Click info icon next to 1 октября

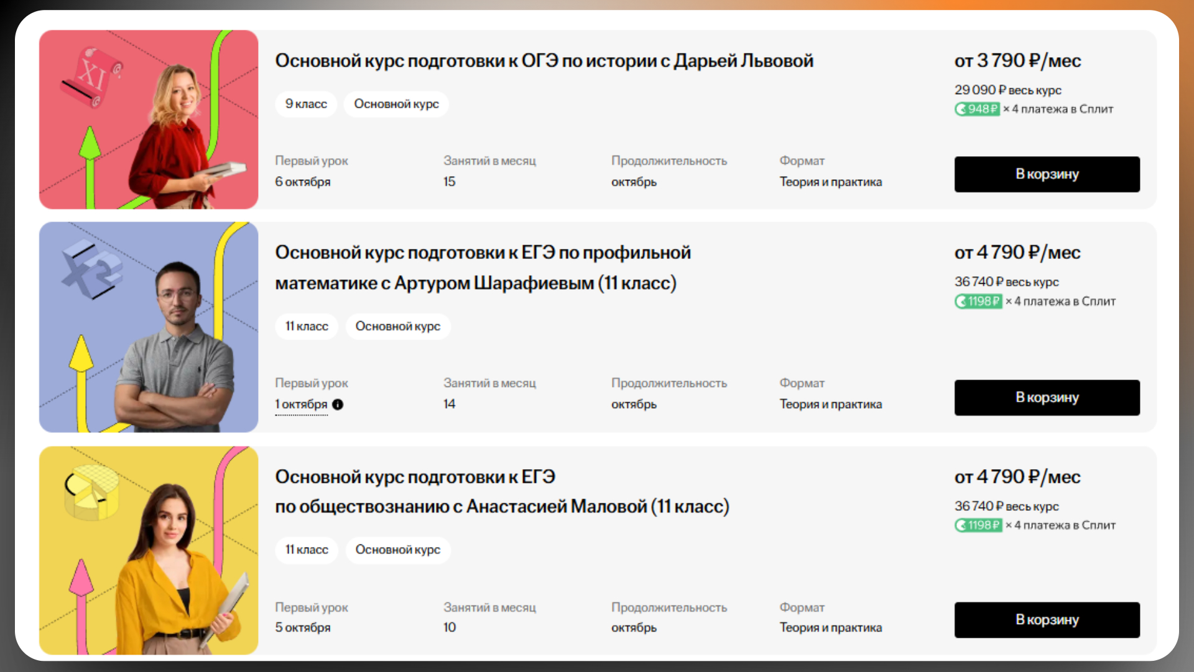(338, 404)
